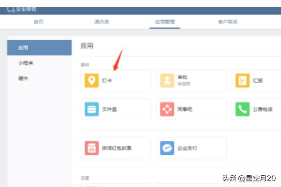The height and width of the screenshot is (187, 281).
Task: Click the 企业支付 app name text
Action: tap(187, 148)
